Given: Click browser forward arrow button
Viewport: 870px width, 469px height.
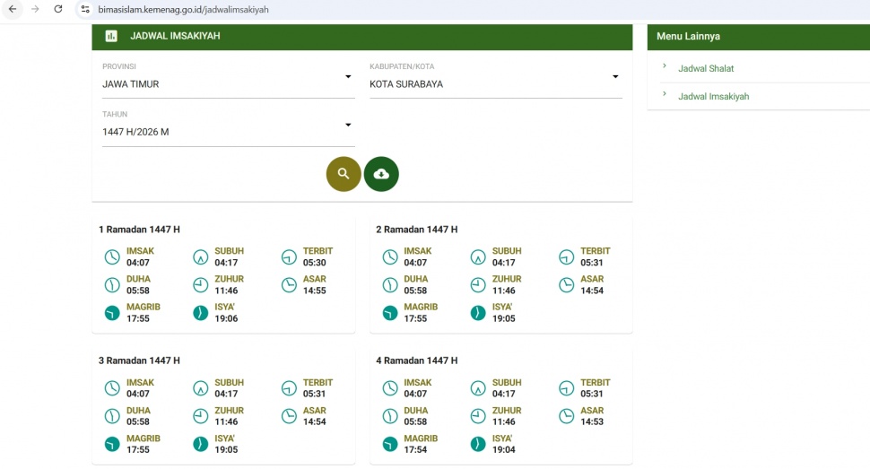Looking at the screenshot, I should 35,9.
